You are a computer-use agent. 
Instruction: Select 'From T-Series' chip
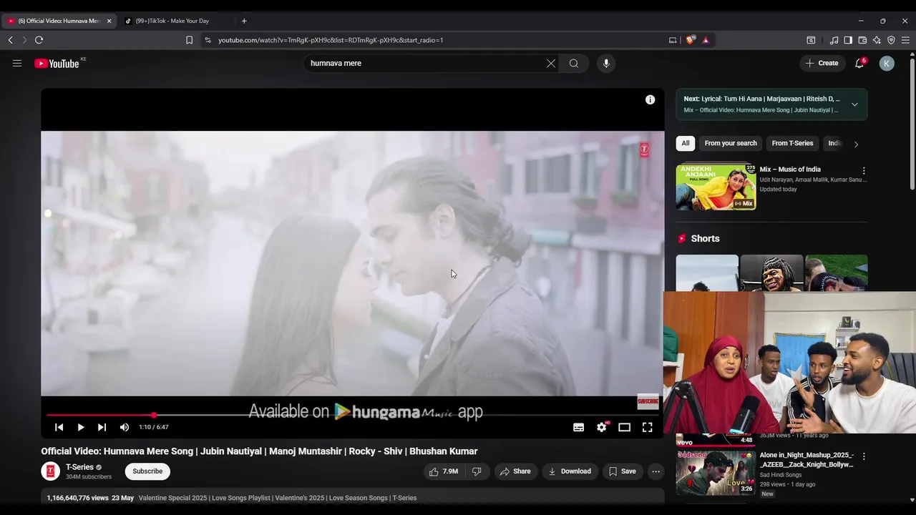792,143
